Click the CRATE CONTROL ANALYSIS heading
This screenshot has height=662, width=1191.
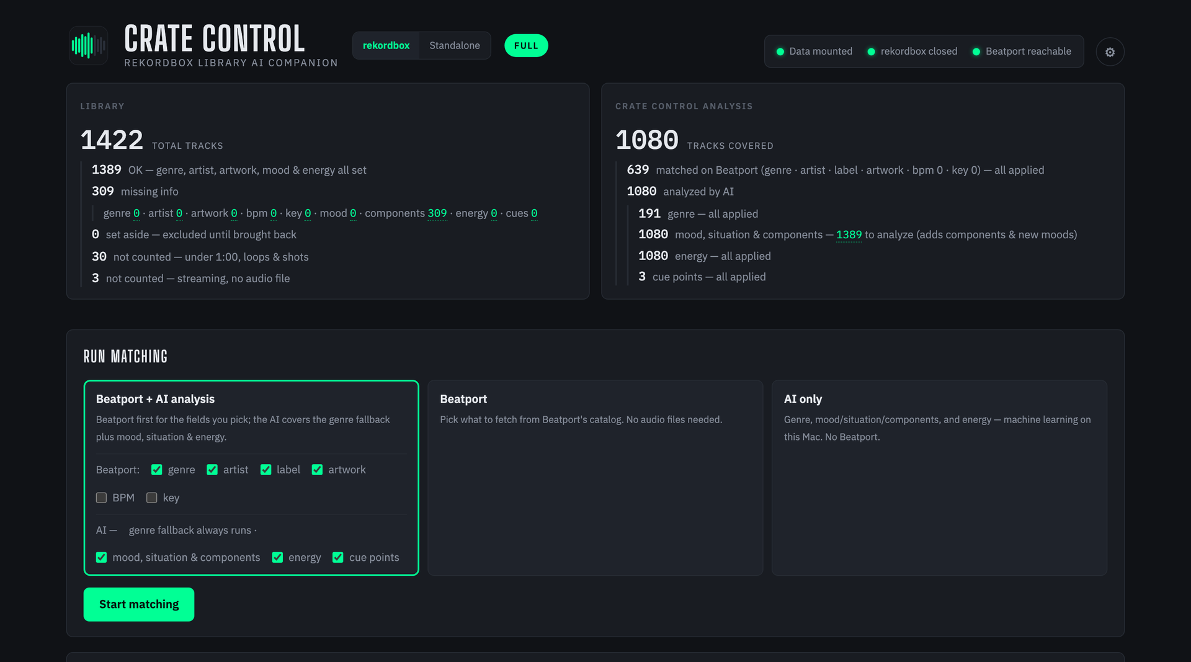tap(684, 106)
